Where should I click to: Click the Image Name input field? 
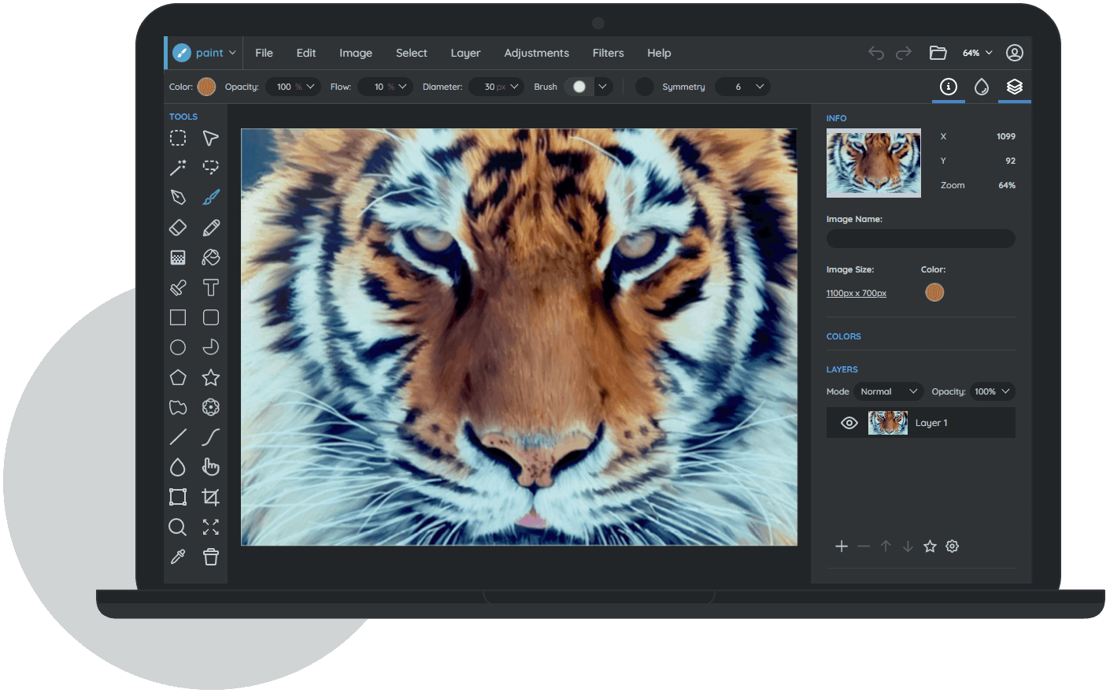(920, 239)
